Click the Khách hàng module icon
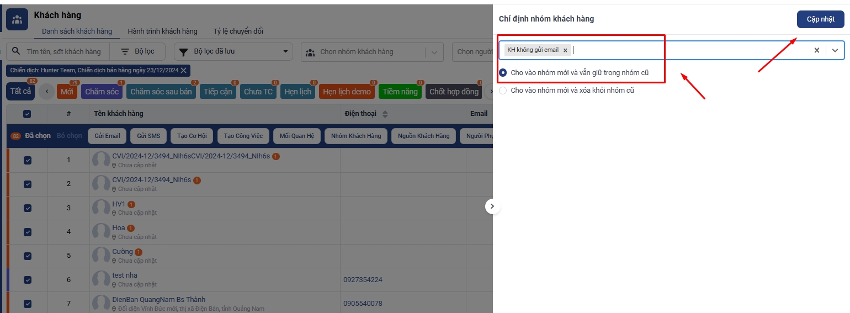Image resolution: width=850 pixels, height=313 pixels. pyautogui.click(x=17, y=20)
